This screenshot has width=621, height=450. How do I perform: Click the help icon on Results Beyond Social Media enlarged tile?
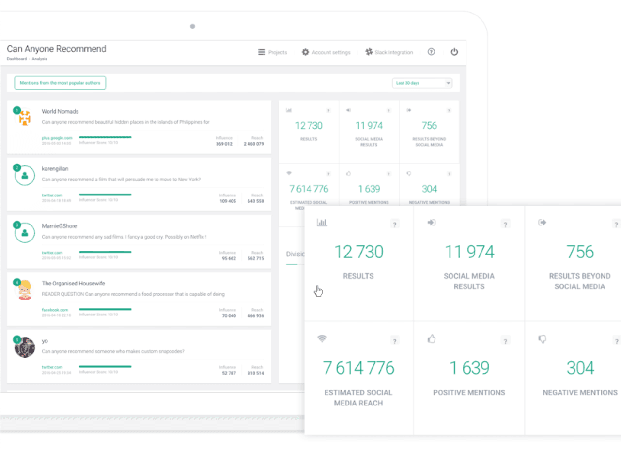616,224
